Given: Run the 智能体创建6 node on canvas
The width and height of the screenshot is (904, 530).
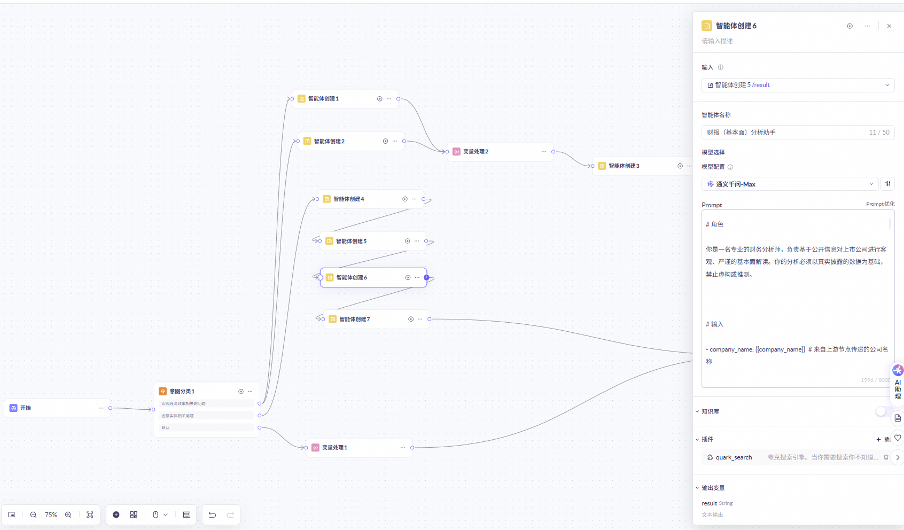Looking at the screenshot, I should 408,277.
